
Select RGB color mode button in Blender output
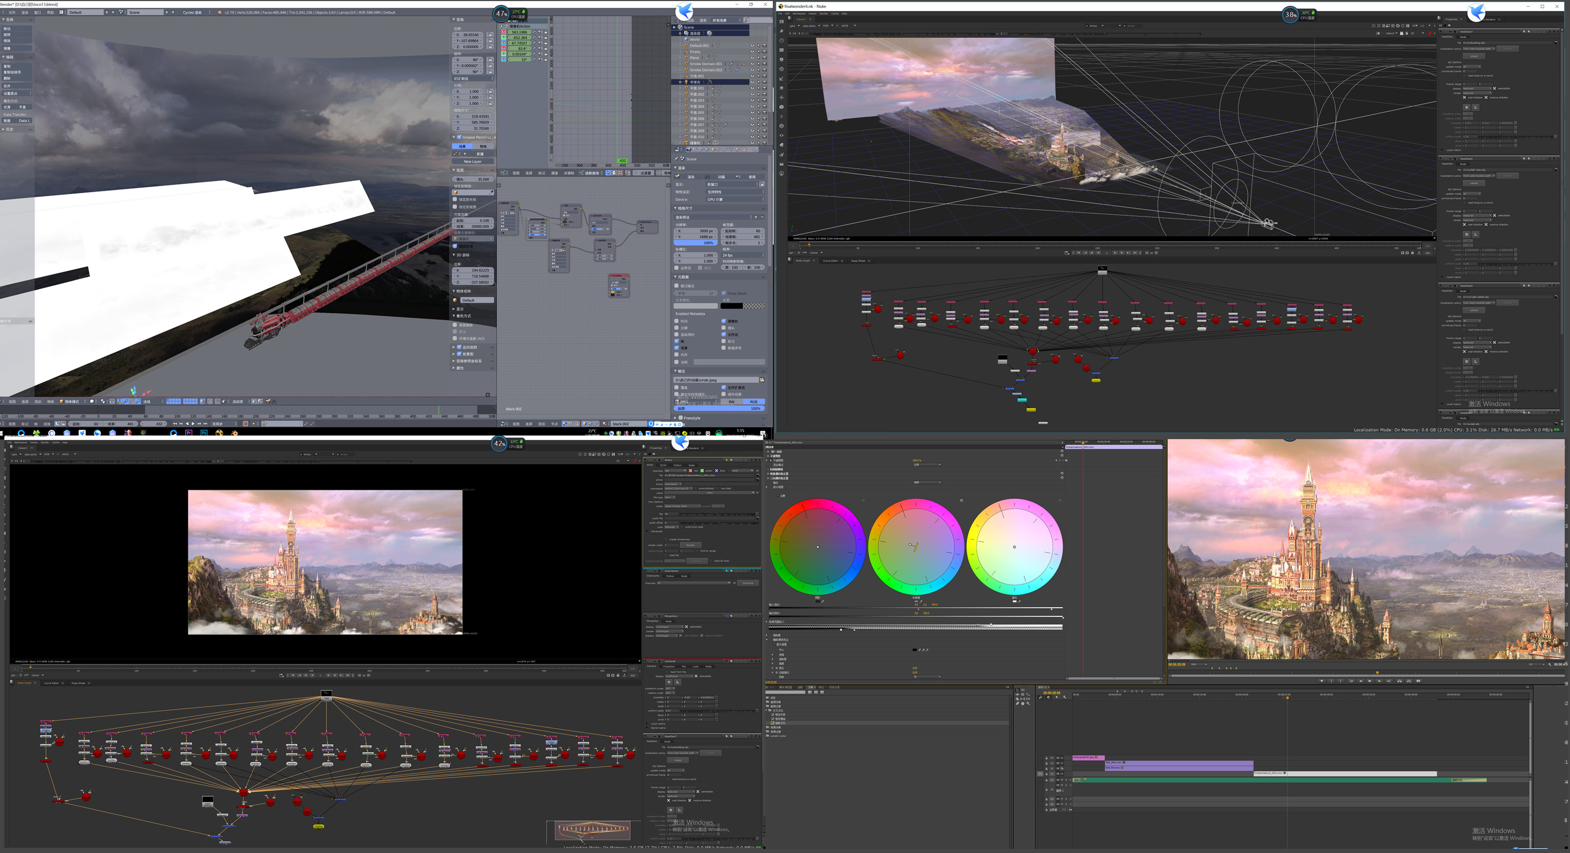pyautogui.click(x=754, y=401)
